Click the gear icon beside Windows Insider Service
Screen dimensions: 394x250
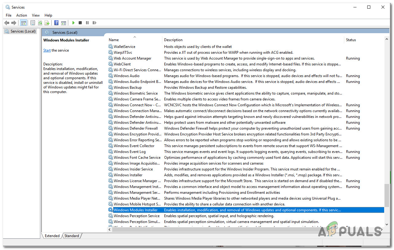111,169
